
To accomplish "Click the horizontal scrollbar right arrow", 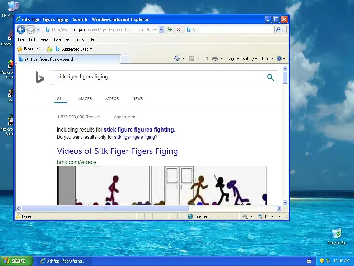I will [x=279, y=208].
